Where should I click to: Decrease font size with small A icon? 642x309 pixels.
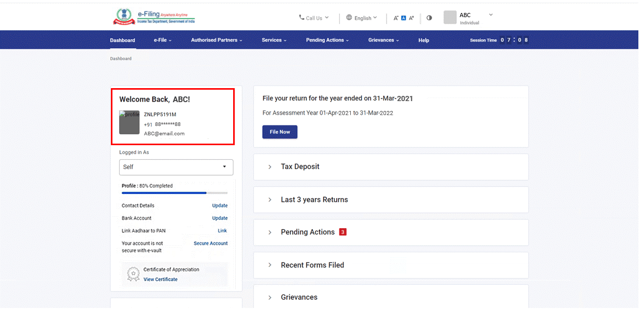(x=396, y=18)
